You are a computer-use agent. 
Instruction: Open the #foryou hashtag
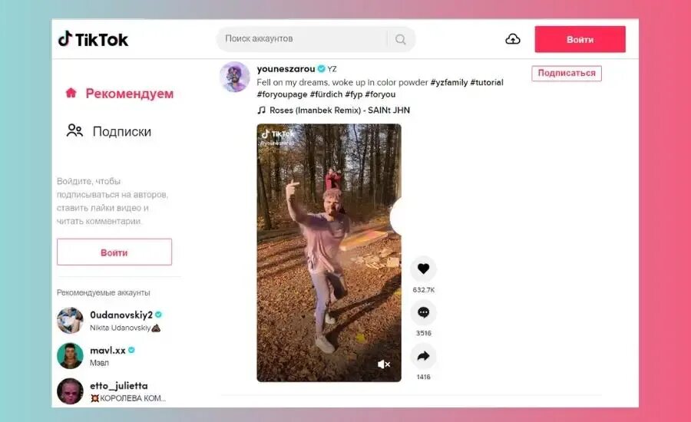click(380, 94)
